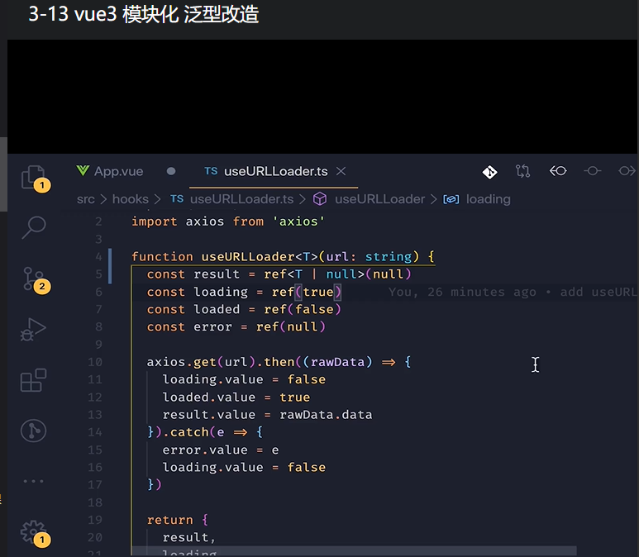
Task: Go to previous revision arrow icon
Action: click(558, 171)
